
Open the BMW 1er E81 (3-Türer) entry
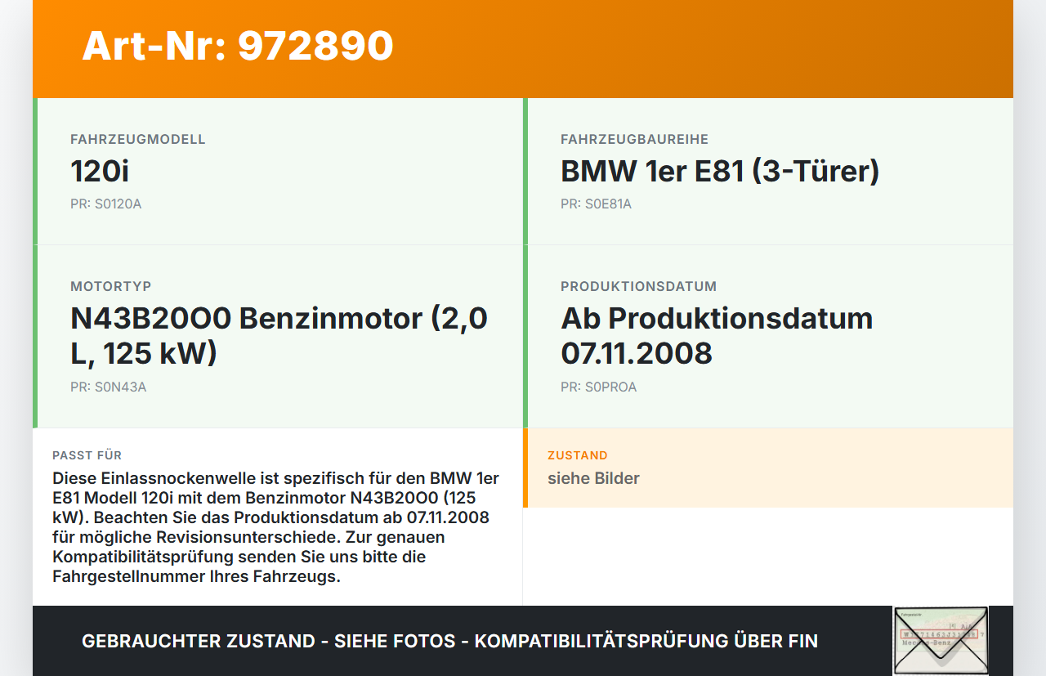point(719,172)
